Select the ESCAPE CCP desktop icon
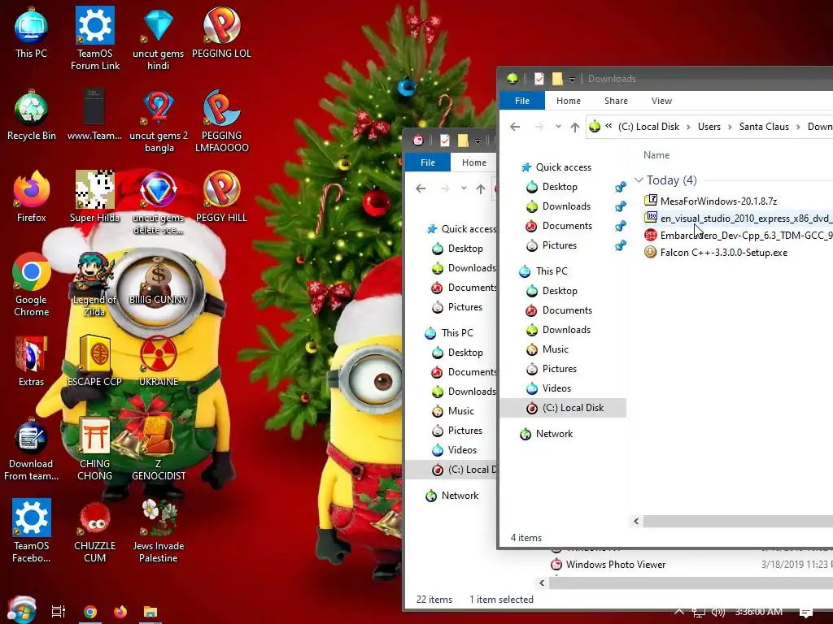This screenshot has width=833, height=624. 94,362
